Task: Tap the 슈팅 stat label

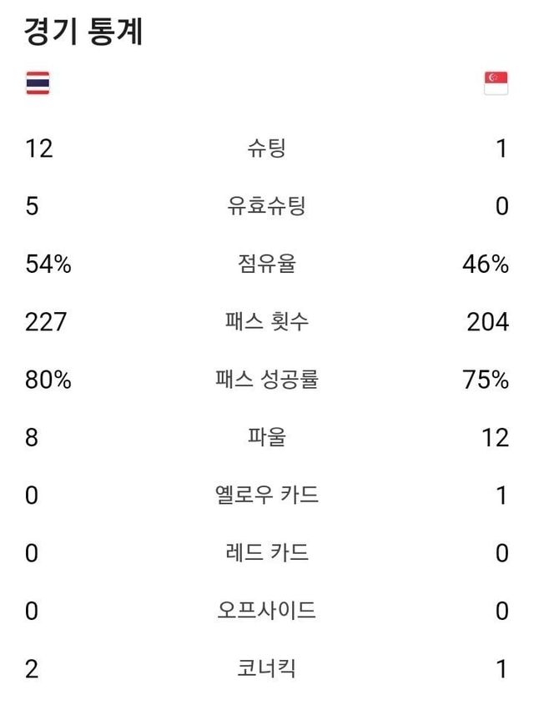Action: (x=266, y=149)
